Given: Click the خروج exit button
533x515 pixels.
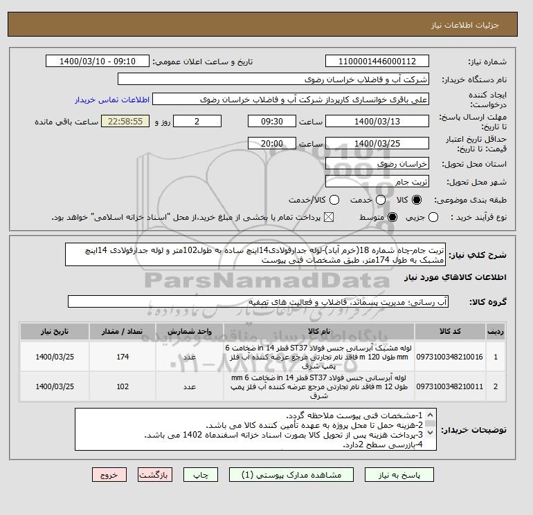Looking at the screenshot, I should point(109,475).
